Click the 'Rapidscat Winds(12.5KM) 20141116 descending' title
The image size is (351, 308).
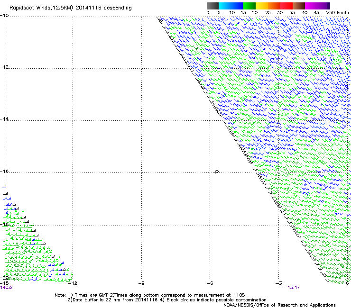[71, 8]
